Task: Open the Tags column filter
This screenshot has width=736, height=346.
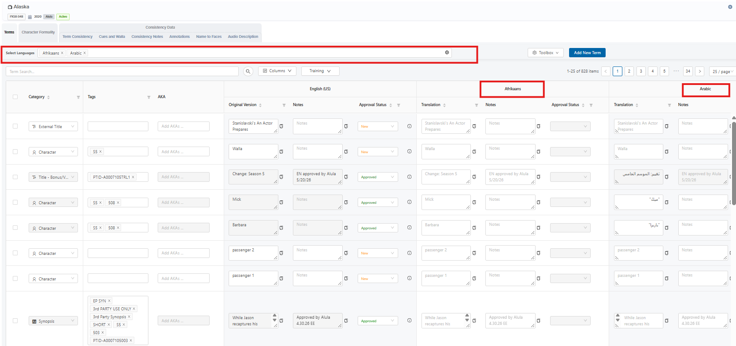Action: click(149, 97)
